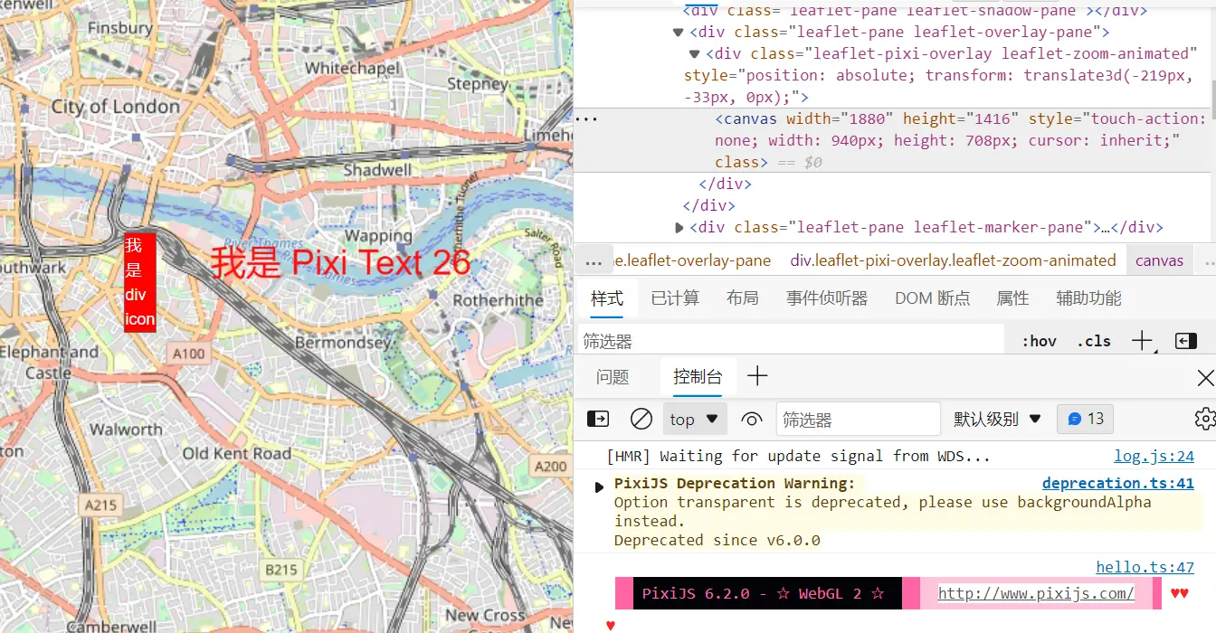Click the Wapping map label
This screenshot has height=633, width=1216.
click(x=378, y=237)
